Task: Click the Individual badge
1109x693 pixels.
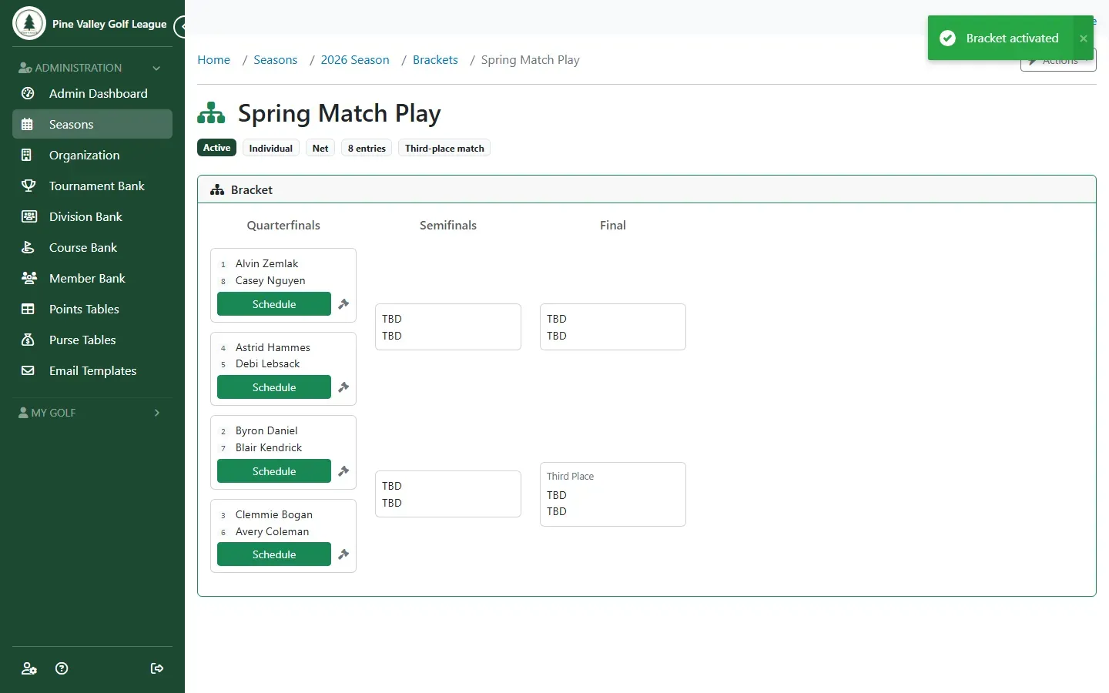Action: click(x=270, y=148)
